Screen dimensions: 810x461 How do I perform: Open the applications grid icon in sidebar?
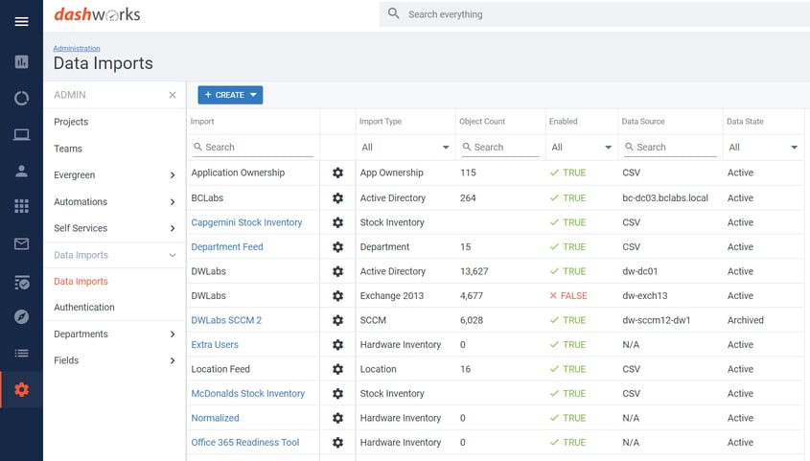click(x=21, y=207)
